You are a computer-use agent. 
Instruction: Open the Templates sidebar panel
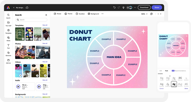click(8, 31)
